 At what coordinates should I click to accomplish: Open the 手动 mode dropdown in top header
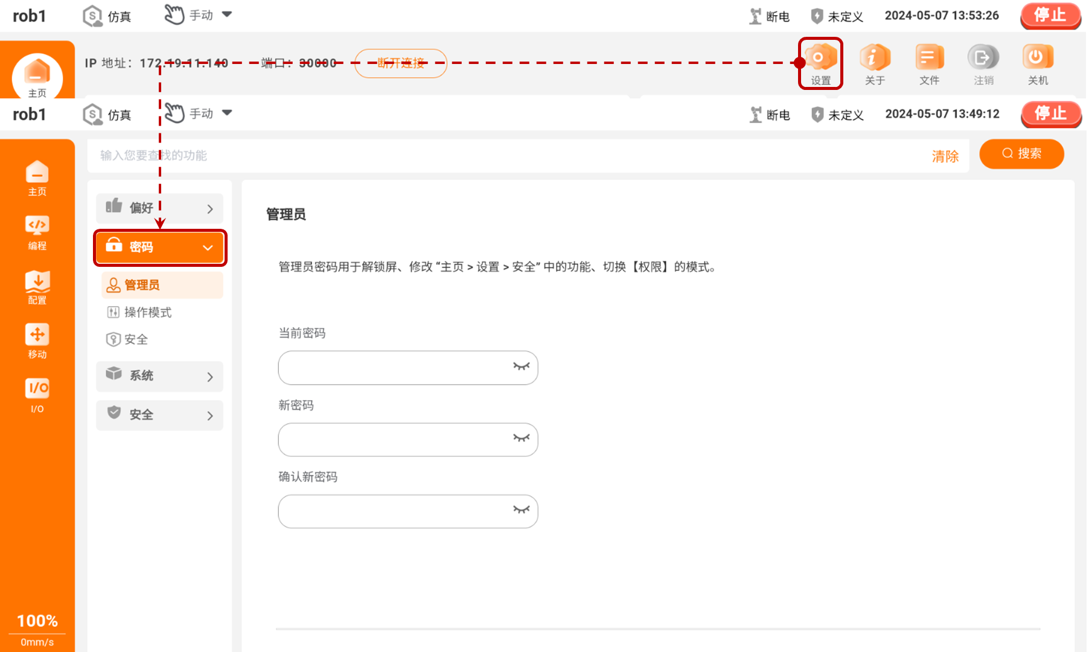click(198, 14)
